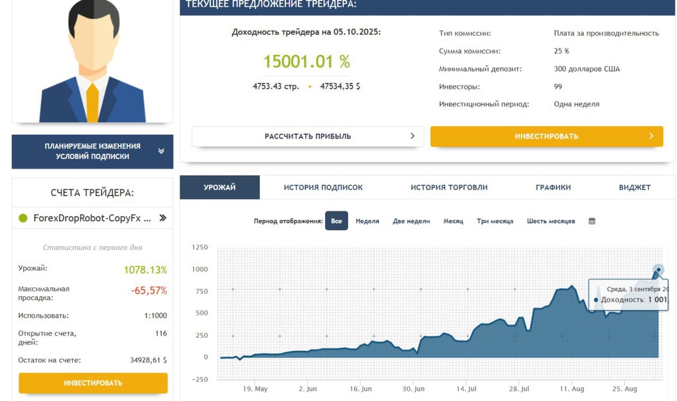Viewport: 677px width, 401px height.
Task: Open the Рассчитать прибыль calculator
Action: [307, 136]
